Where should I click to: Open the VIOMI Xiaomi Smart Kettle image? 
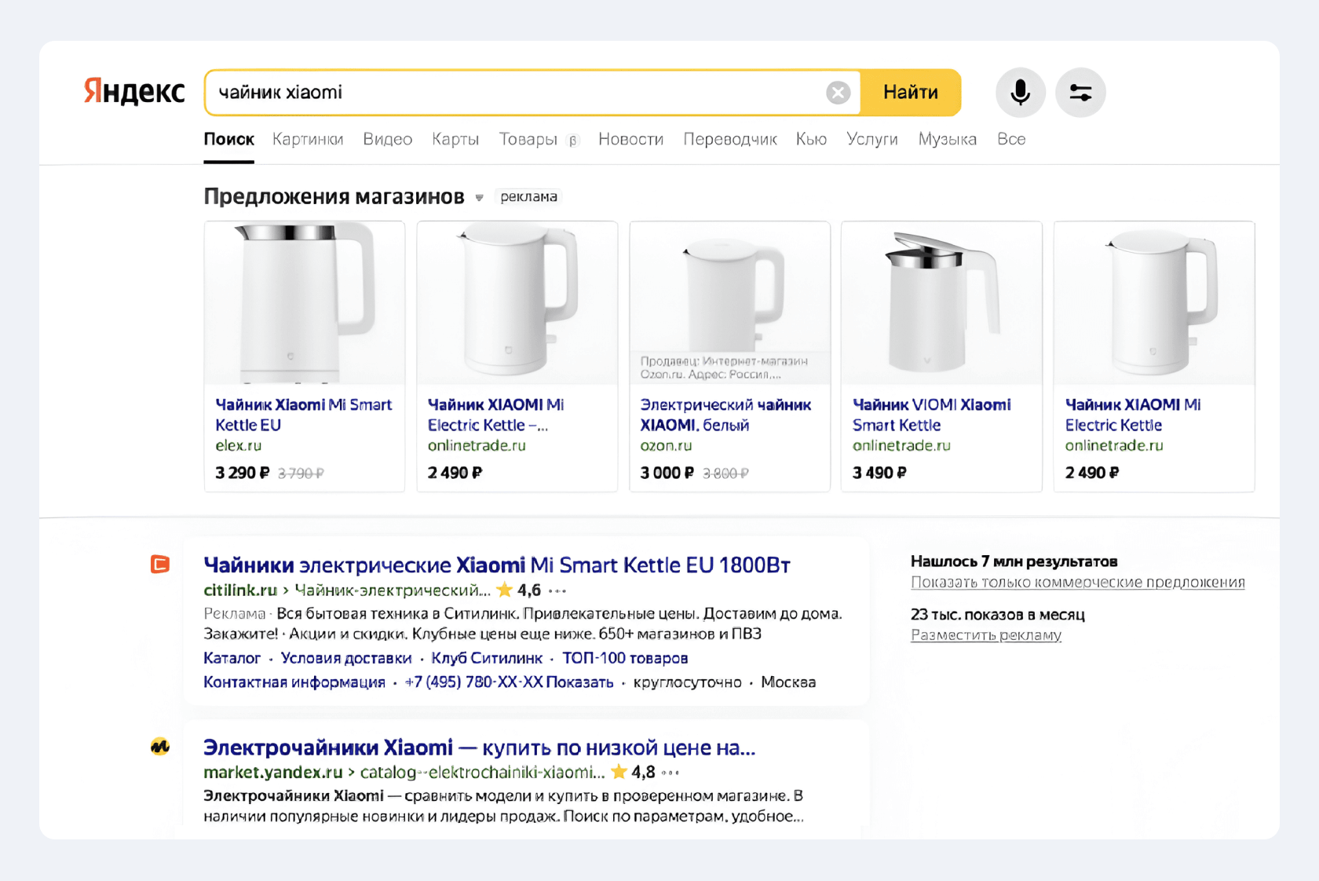[941, 303]
